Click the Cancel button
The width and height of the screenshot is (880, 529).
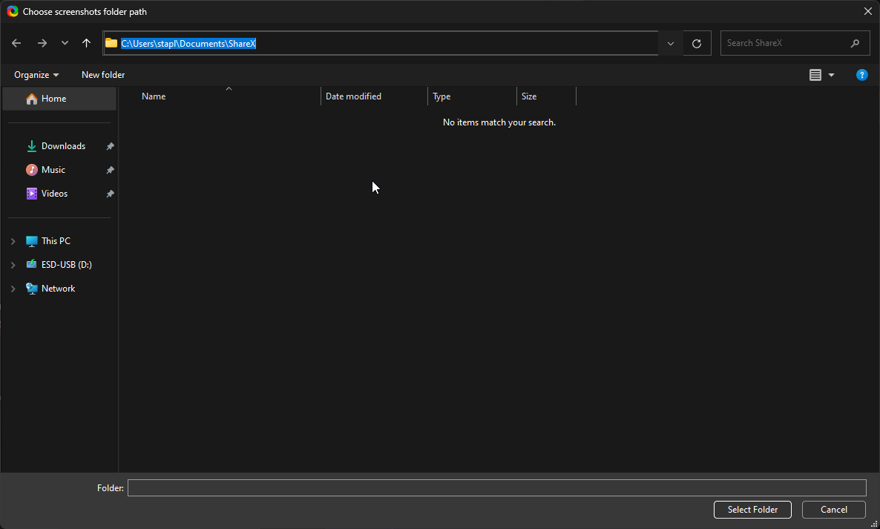833,510
